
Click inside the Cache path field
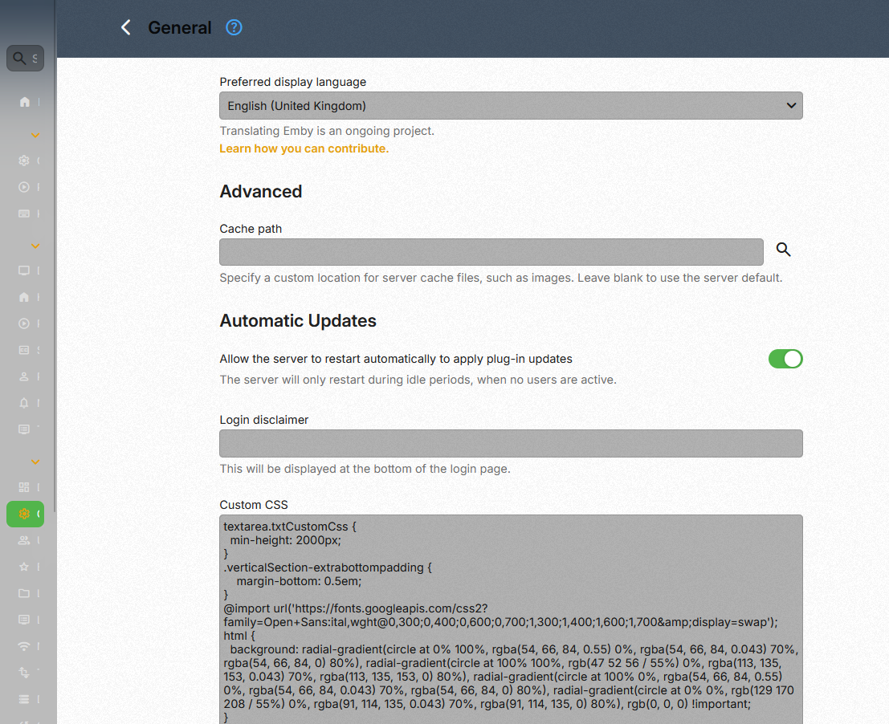(491, 251)
